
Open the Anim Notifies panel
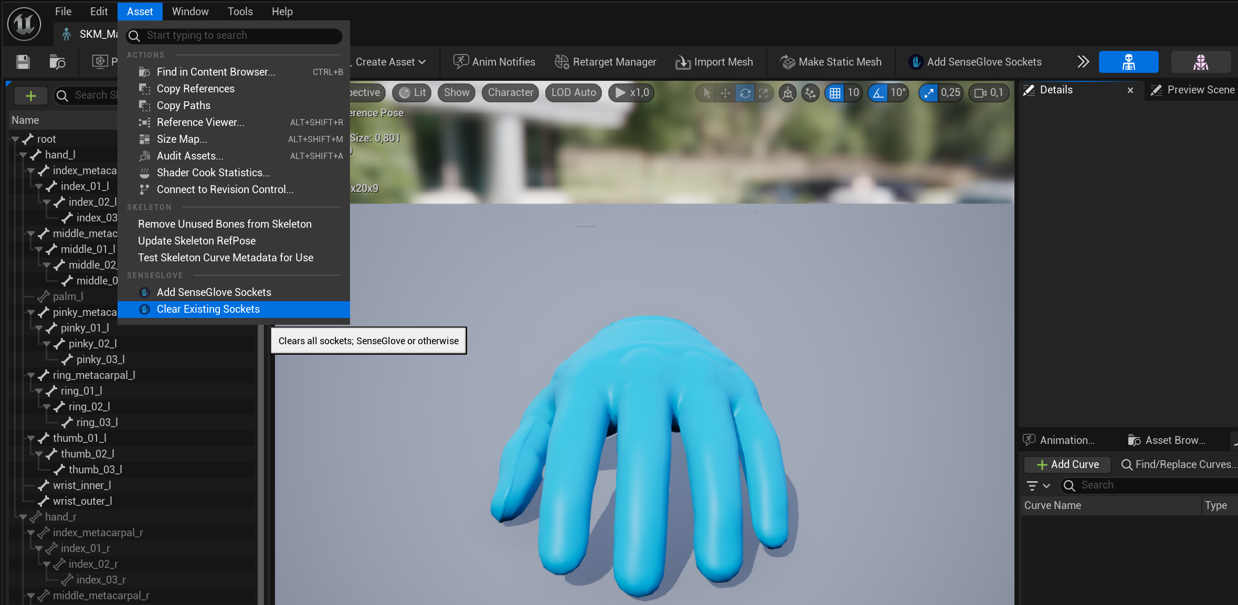(x=493, y=62)
